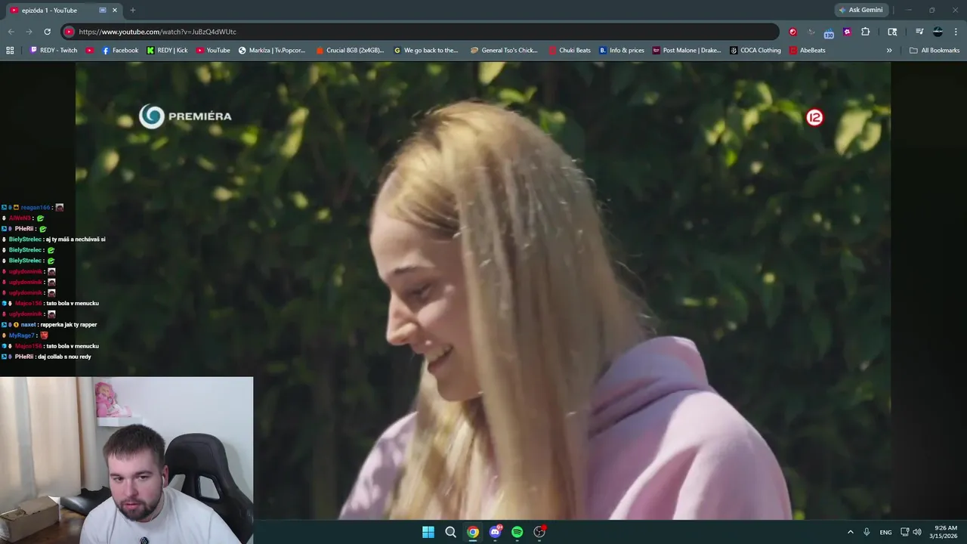Open the Chrome profile avatar

(938, 32)
